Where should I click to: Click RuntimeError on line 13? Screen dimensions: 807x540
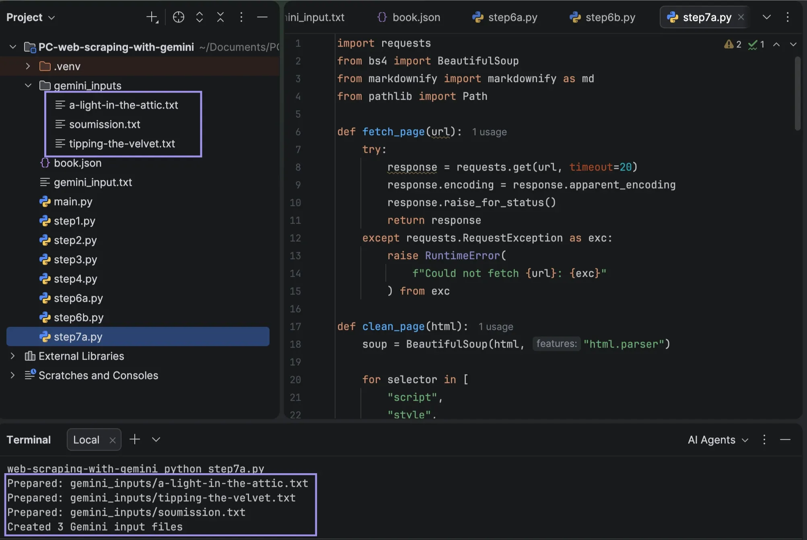pyautogui.click(x=463, y=256)
